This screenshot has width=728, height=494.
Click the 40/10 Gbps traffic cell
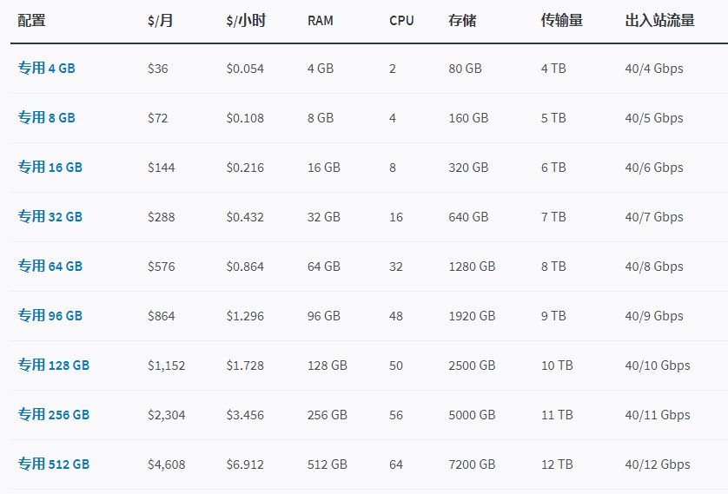tap(658, 366)
